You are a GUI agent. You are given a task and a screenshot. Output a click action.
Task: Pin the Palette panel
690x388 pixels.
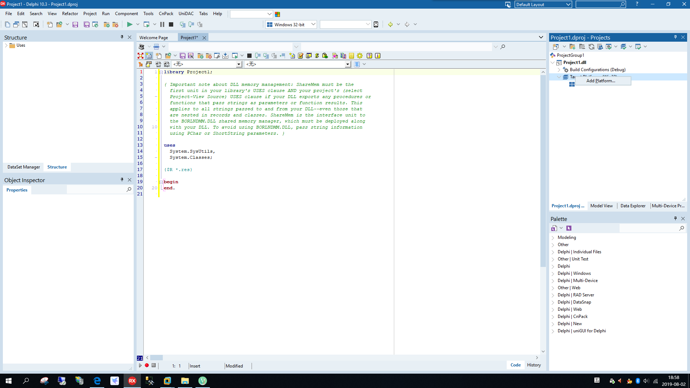point(675,218)
